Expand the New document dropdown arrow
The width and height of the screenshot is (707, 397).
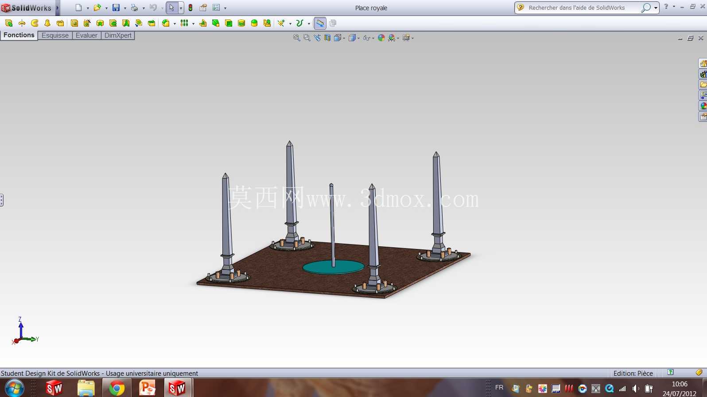point(88,8)
